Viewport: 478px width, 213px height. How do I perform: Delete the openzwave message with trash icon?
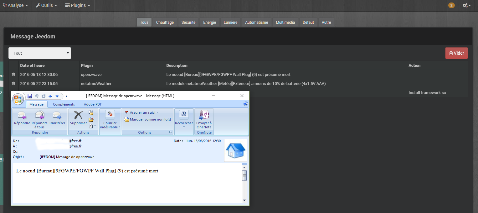[x=13, y=74]
